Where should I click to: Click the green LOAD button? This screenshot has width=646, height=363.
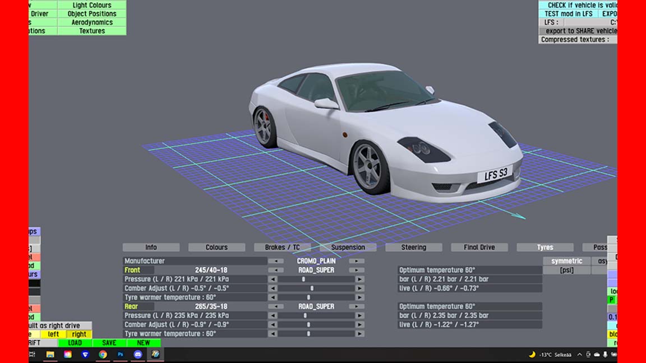point(75,343)
